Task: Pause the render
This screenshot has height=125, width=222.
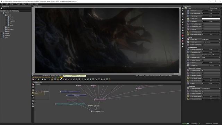Action: coord(49,80)
